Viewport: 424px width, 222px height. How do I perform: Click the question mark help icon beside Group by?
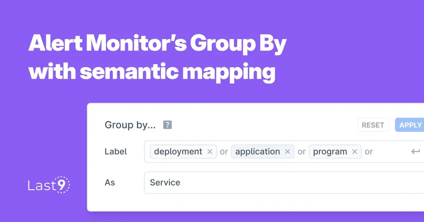click(x=167, y=125)
